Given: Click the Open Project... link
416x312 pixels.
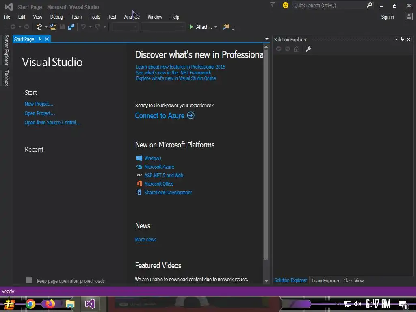Looking at the screenshot, I should click(40, 113).
